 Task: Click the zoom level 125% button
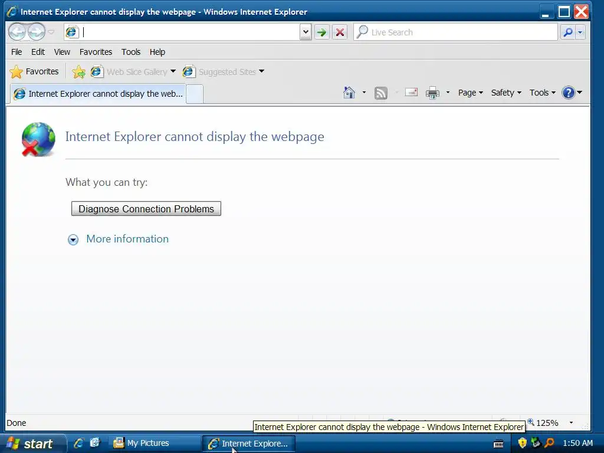click(x=543, y=422)
